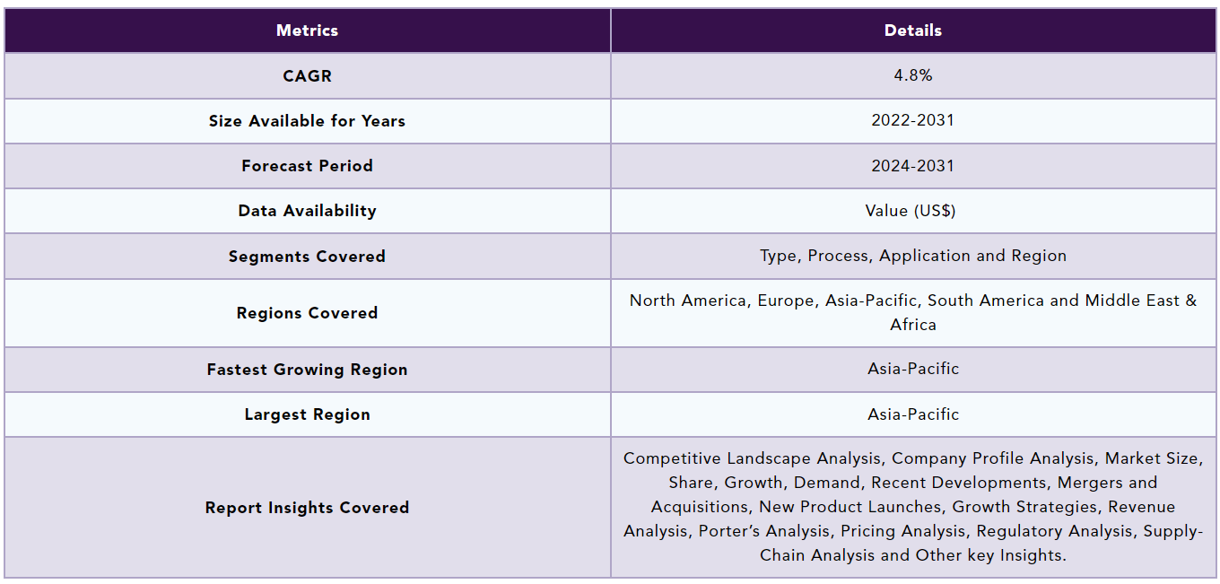
Task: Click Type, Process, Application and Region text
Action: click(x=913, y=256)
